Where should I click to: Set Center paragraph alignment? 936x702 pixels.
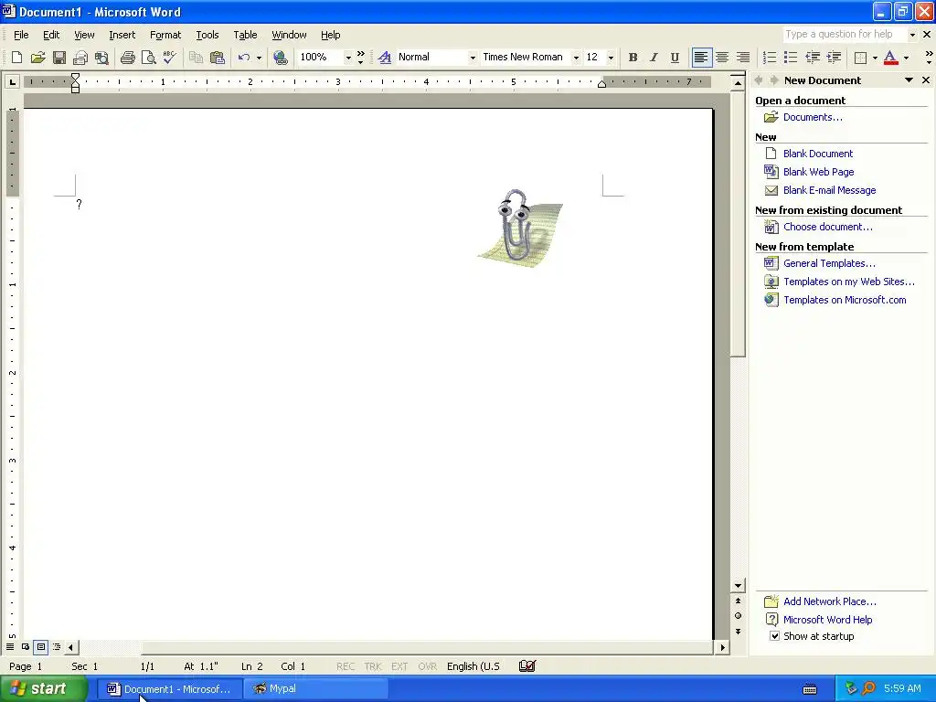(722, 58)
